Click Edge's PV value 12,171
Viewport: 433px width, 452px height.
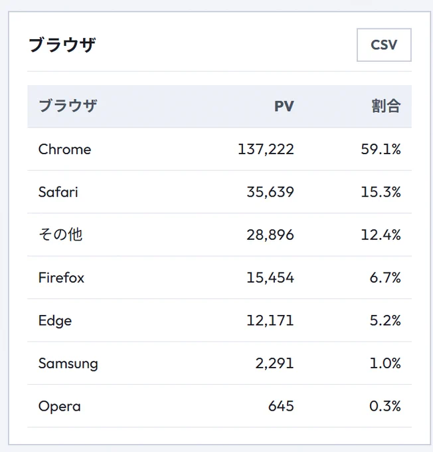(270, 320)
